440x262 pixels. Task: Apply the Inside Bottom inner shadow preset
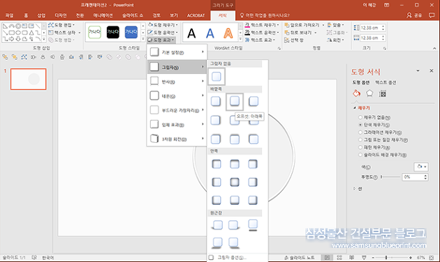pos(235,200)
